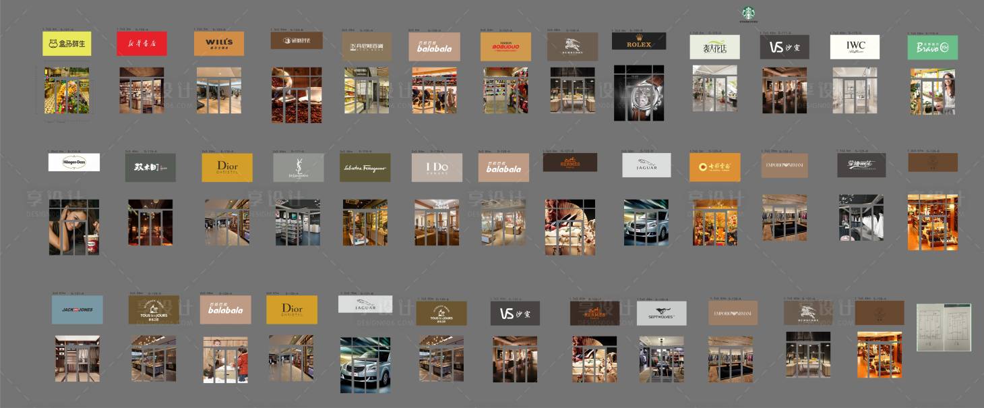This screenshot has height=408, width=984.
Task: Click the Salvatore Ferragamo sign
Action: [365, 167]
